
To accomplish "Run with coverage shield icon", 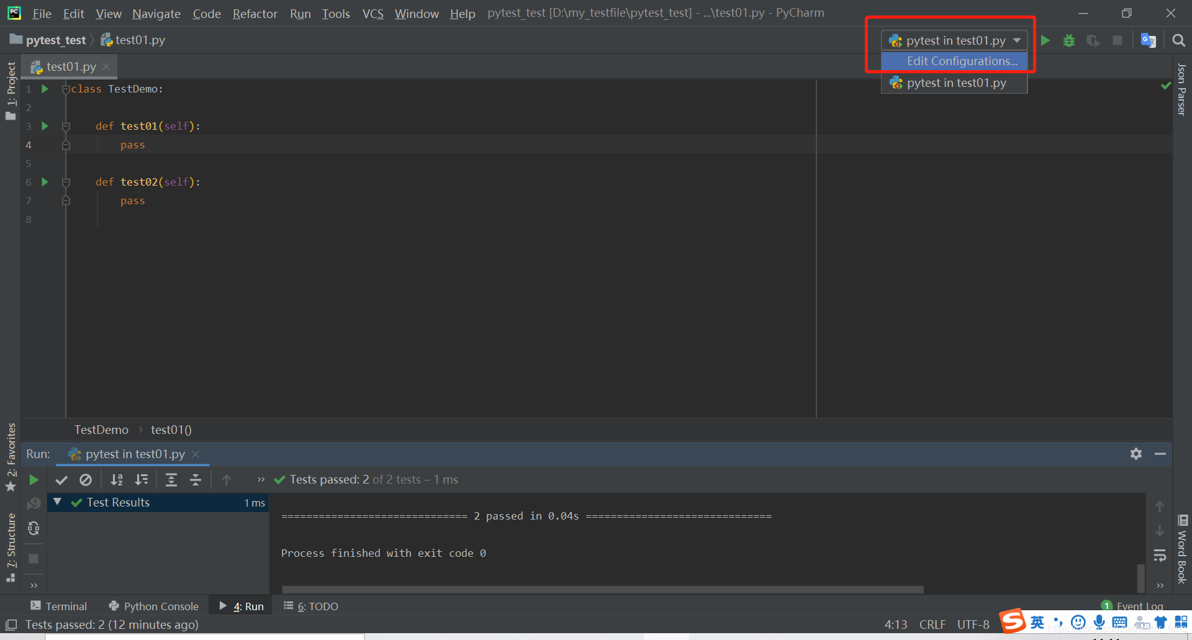I will click(1093, 40).
